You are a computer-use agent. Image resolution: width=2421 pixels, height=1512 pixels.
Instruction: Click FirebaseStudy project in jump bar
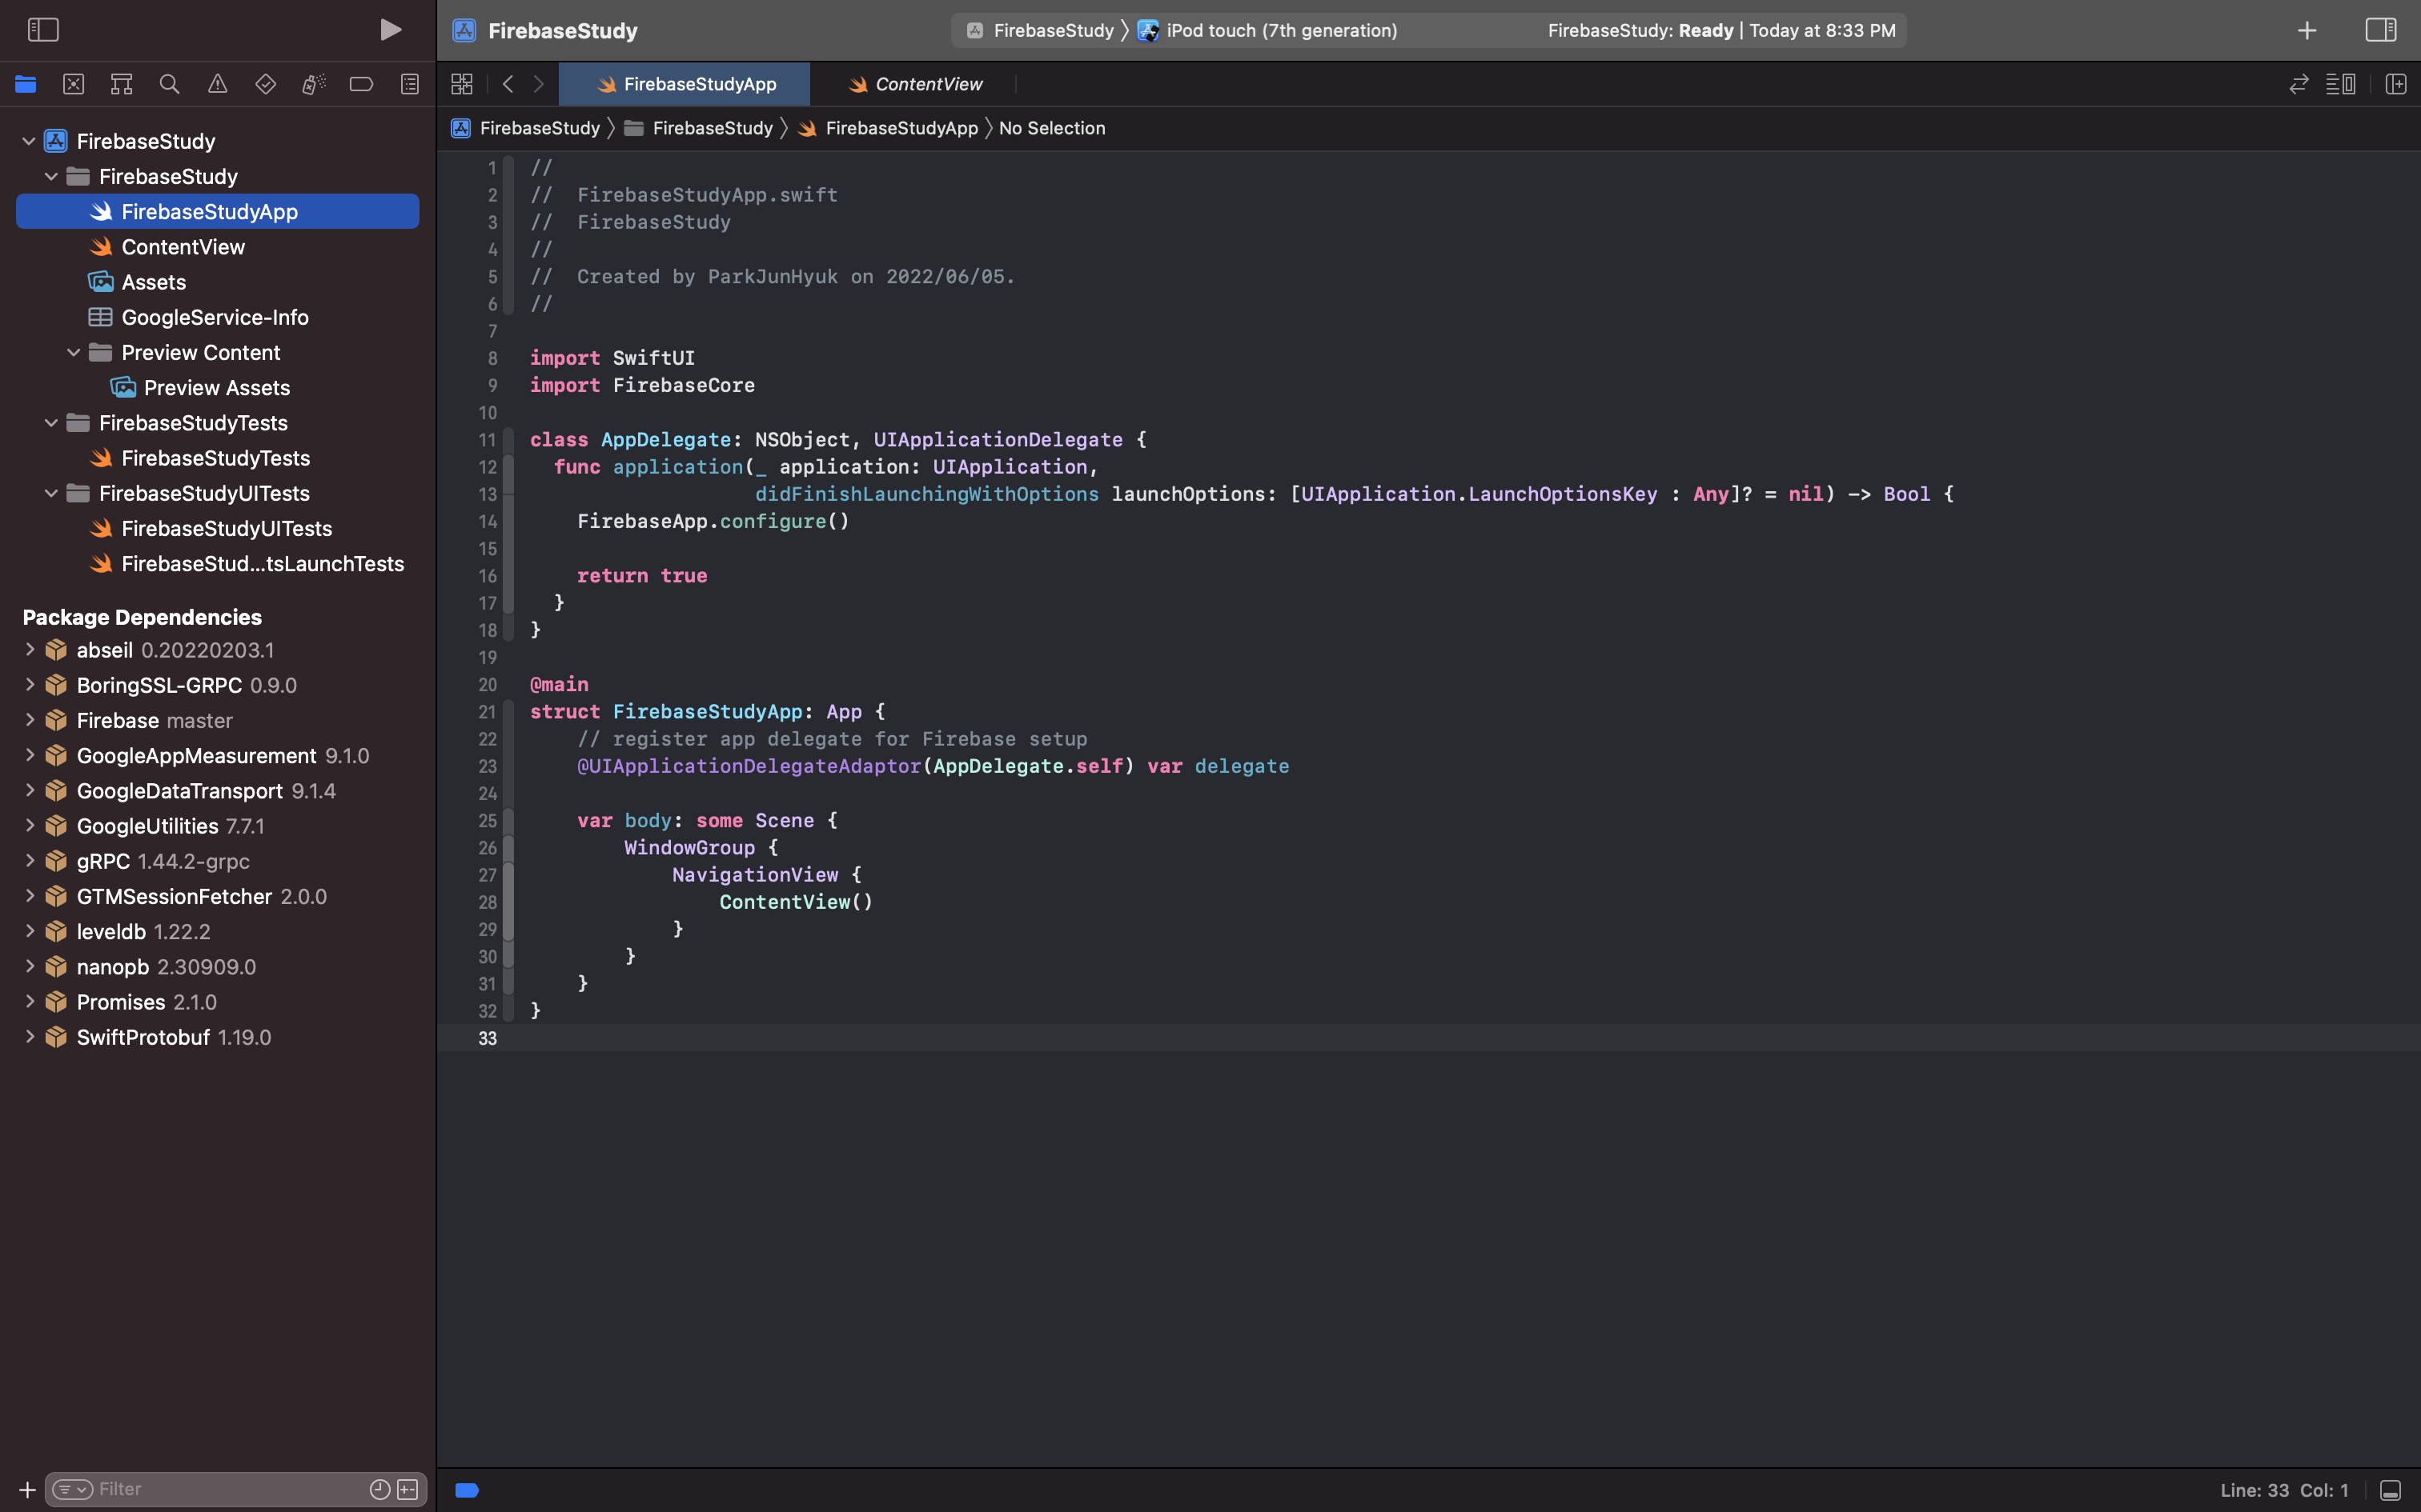526,128
